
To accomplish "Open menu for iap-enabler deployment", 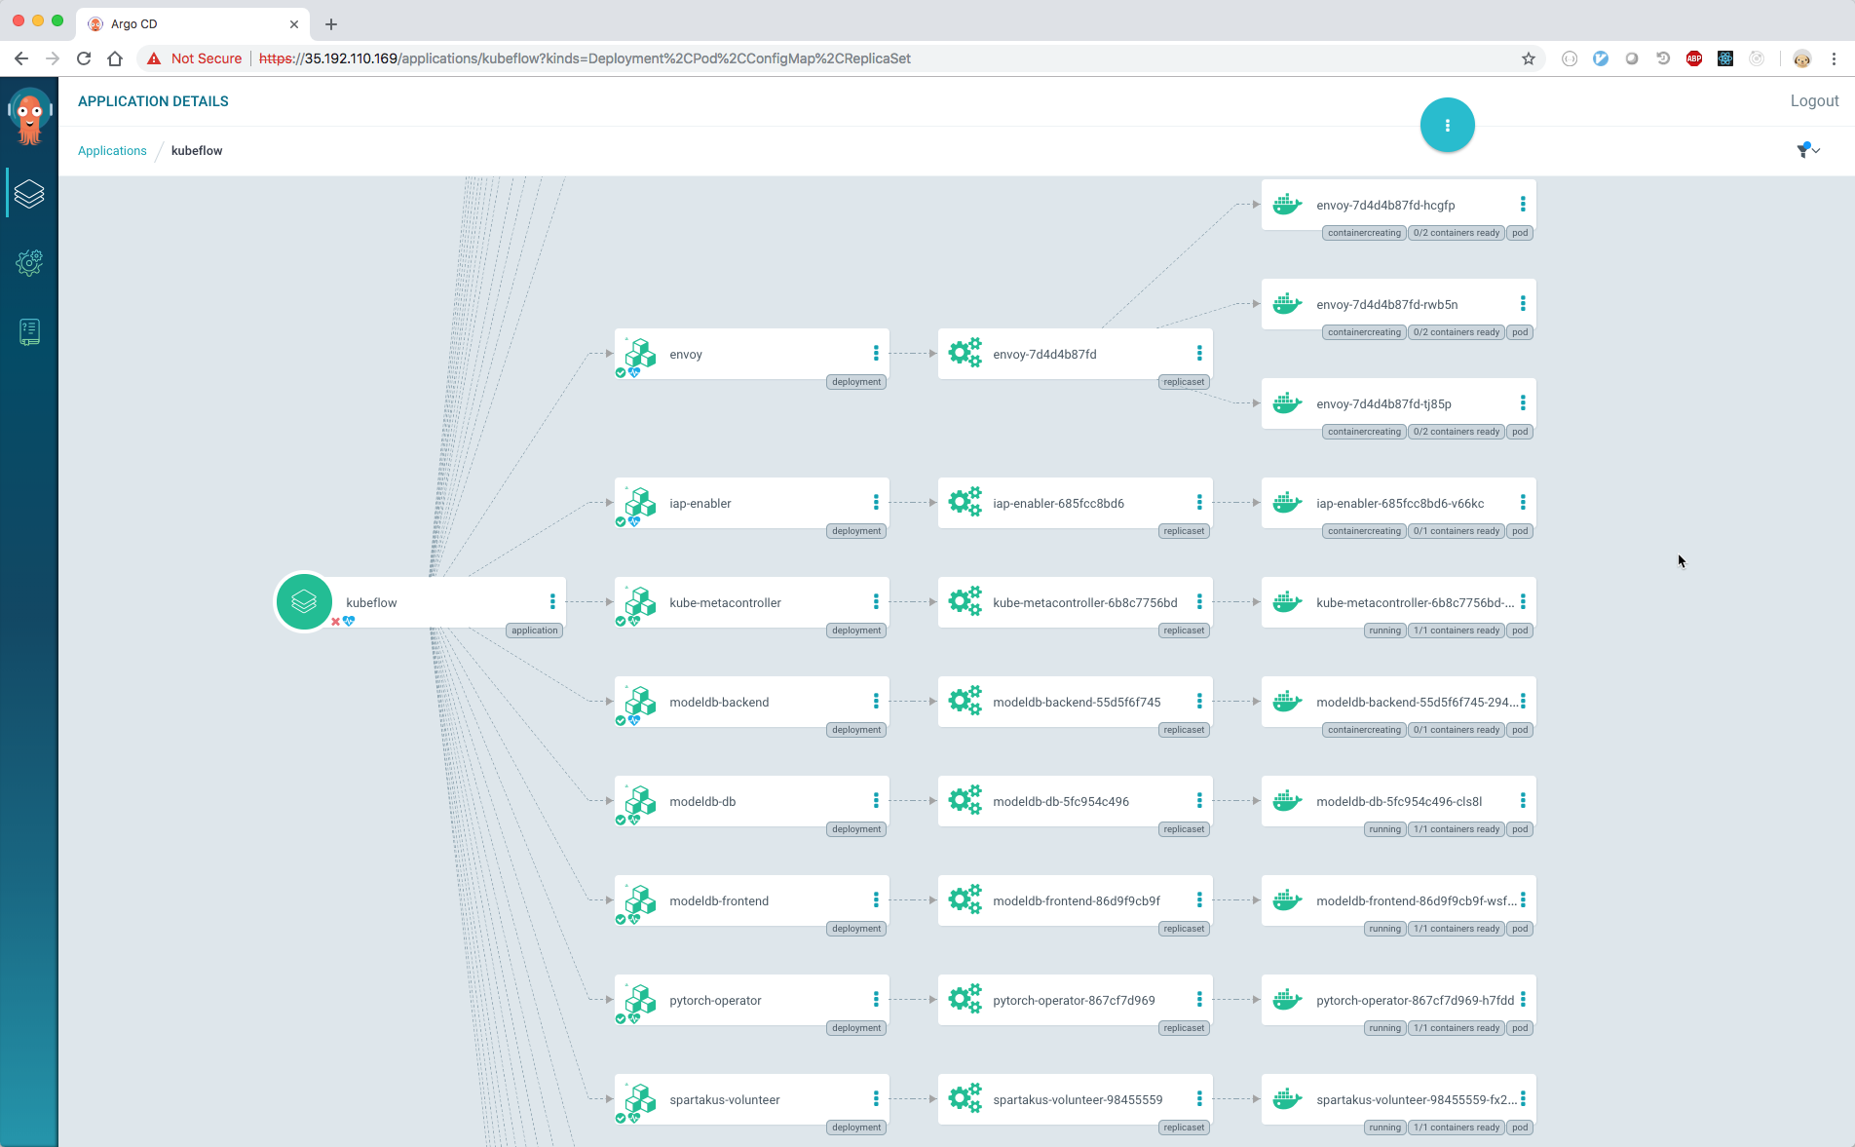I will tap(876, 503).
